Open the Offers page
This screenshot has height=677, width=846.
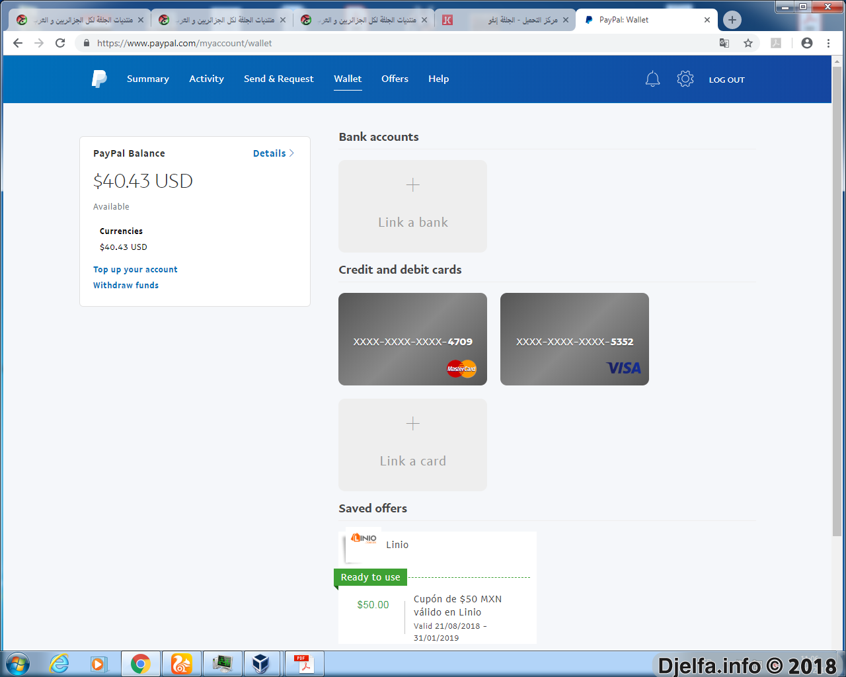(x=395, y=79)
